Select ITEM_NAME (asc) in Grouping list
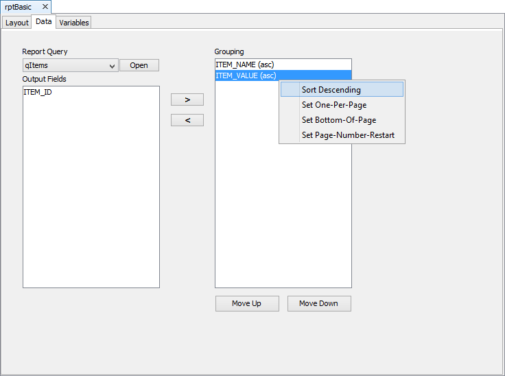This screenshot has width=505, height=376. pos(245,64)
